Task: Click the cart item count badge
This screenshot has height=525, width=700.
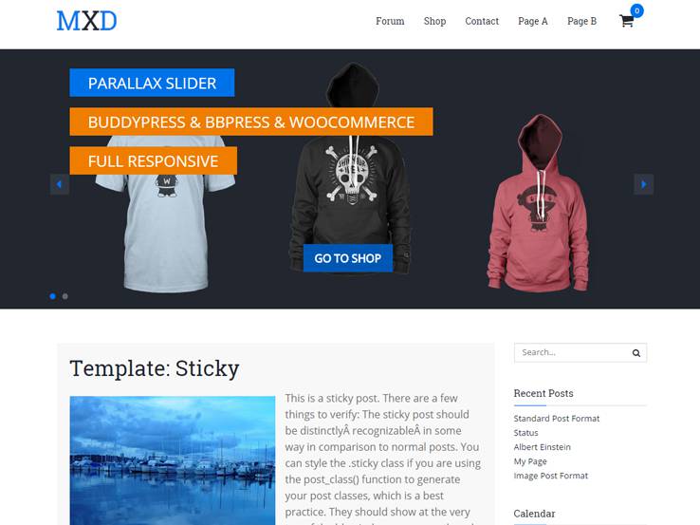Action: (637, 10)
